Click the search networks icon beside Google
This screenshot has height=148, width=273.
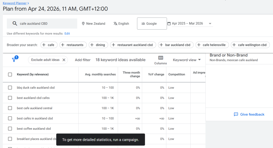pos(143,24)
